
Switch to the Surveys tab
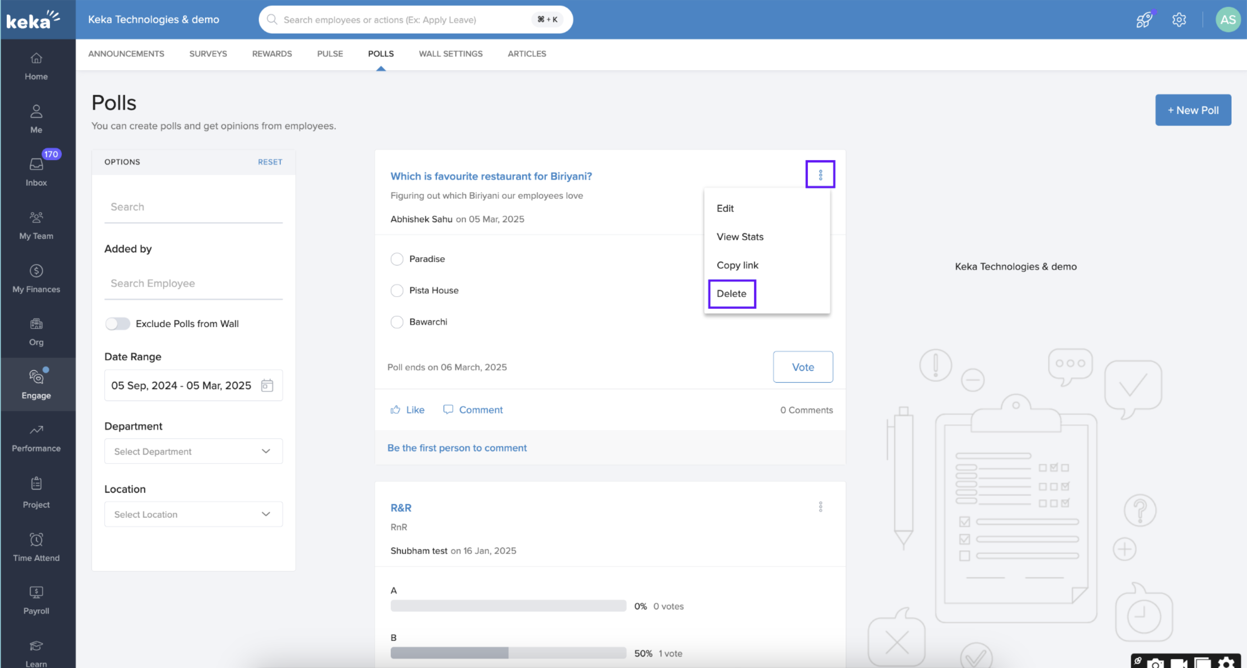point(207,54)
